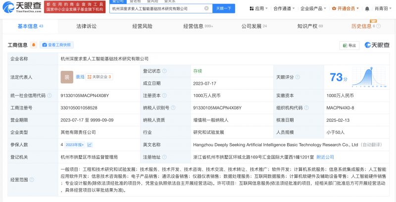Viewport: 396px width, 202px height.
Task: Click the help icon next to 天眼评分
Action: (x=297, y=77)
